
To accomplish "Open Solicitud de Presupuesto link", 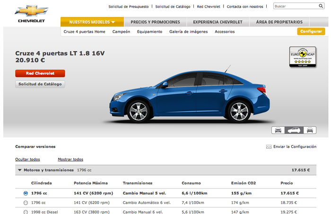I will click(129, 7).
